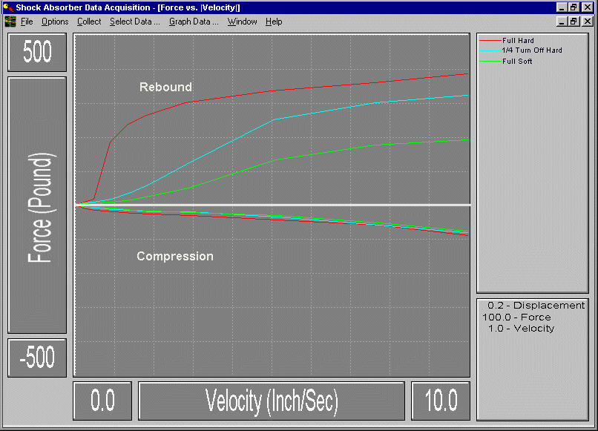Open the File menu
This screenshot has width=598, height=431.
[27, 22]
